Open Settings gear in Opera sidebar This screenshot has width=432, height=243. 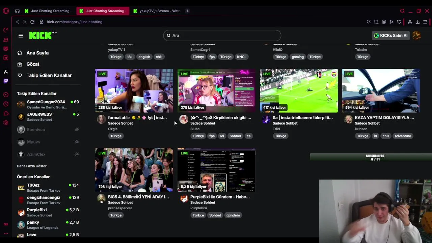pos(6,123)
